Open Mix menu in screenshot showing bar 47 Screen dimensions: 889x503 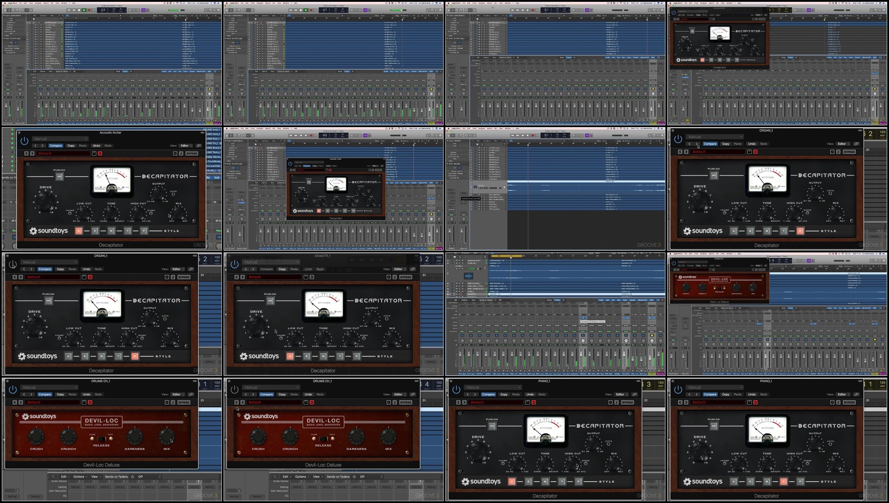(274, 3)
